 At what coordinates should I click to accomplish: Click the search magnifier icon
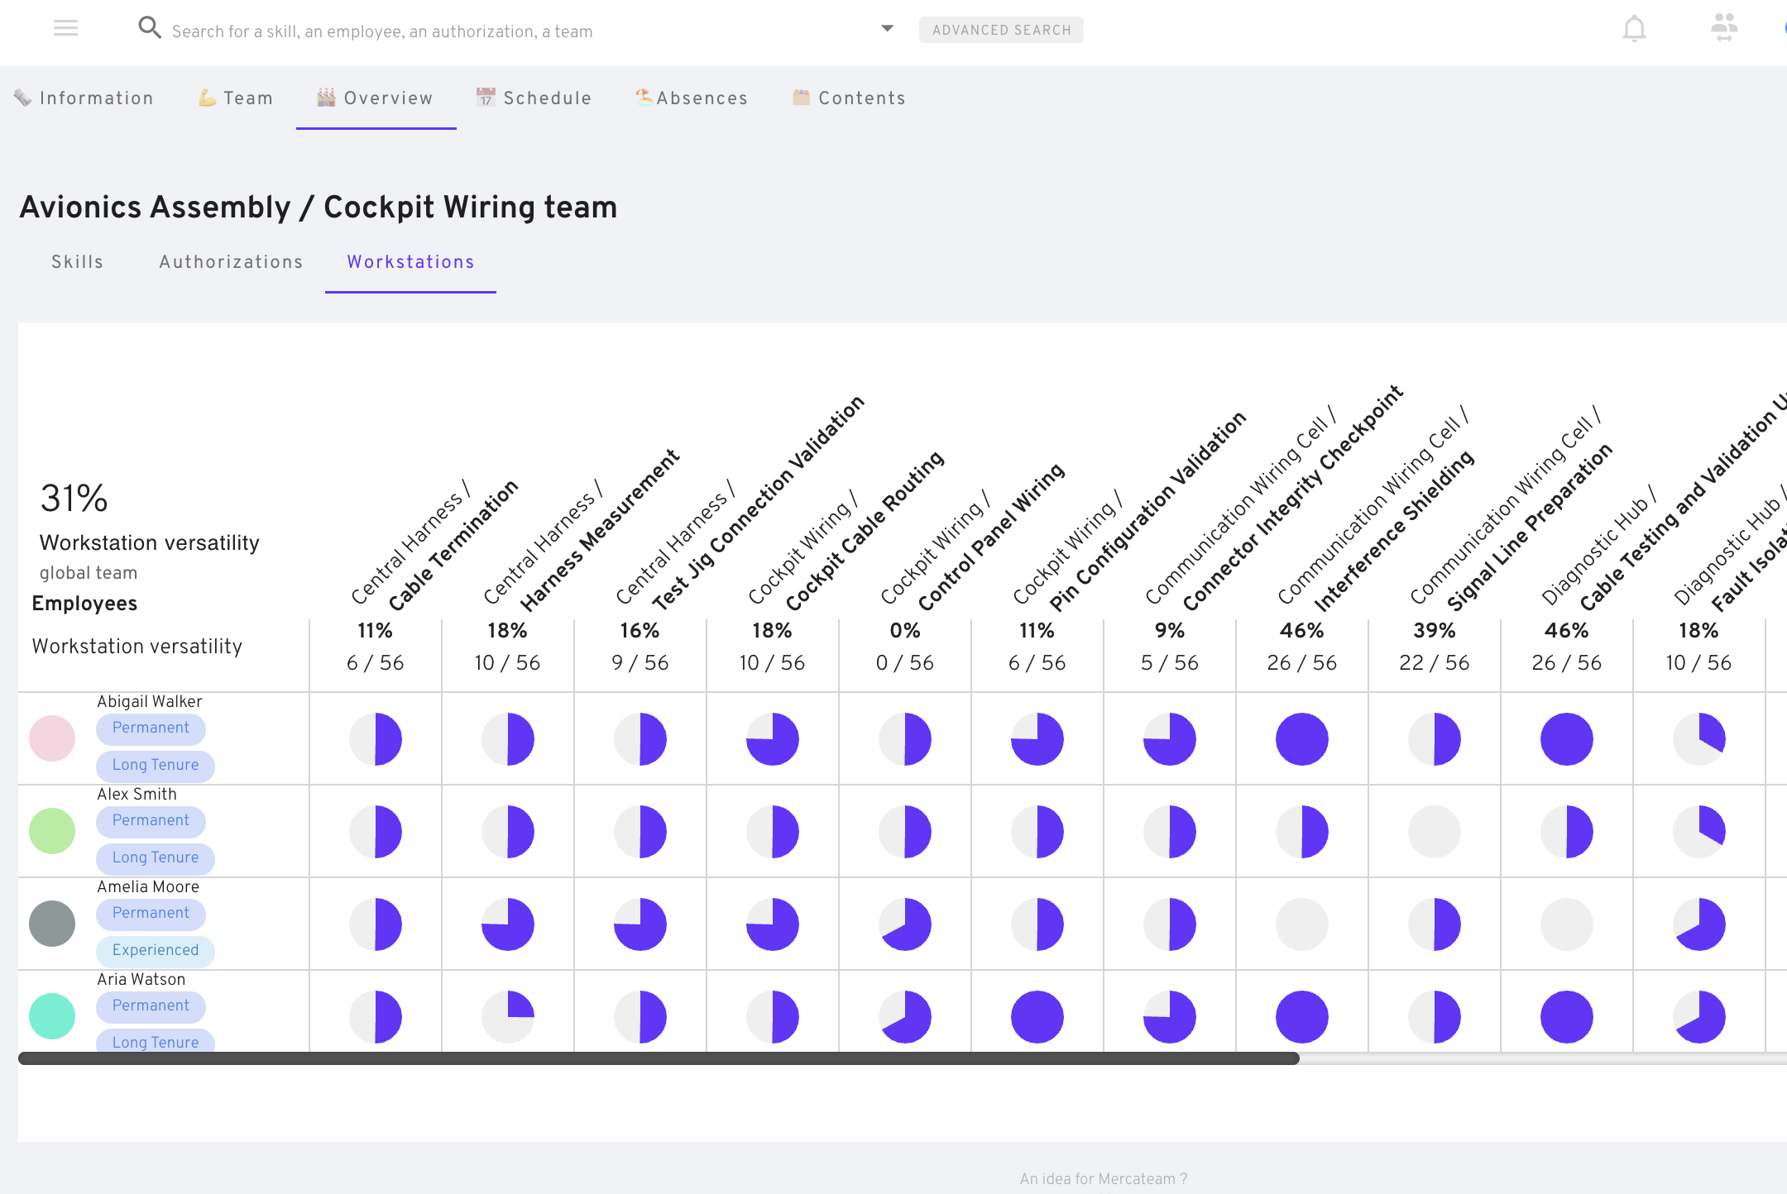pos(149,28)
